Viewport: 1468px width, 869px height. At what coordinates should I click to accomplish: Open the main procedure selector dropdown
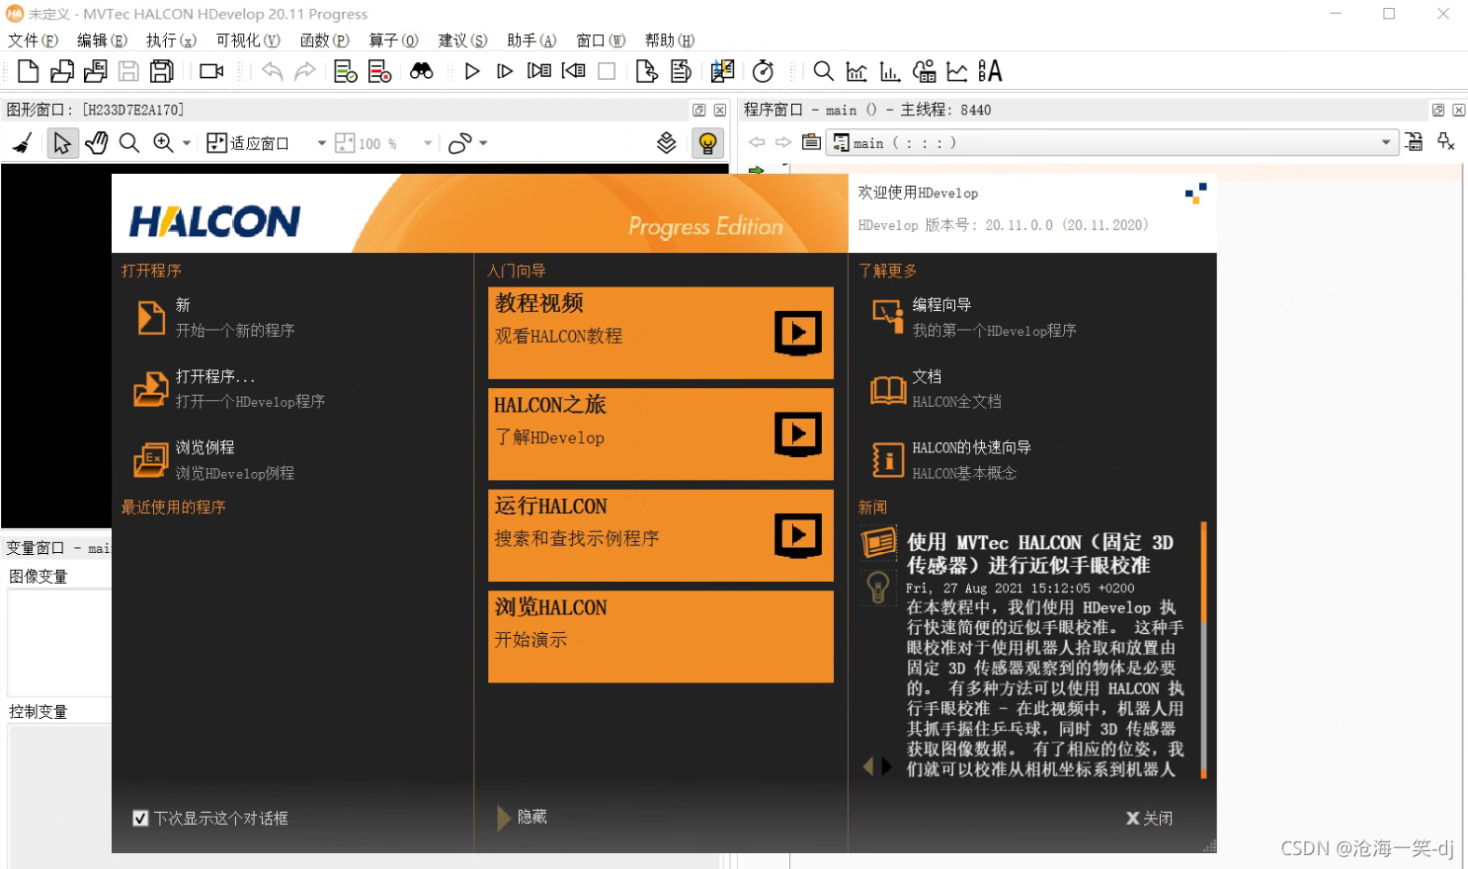[1112, 143]
